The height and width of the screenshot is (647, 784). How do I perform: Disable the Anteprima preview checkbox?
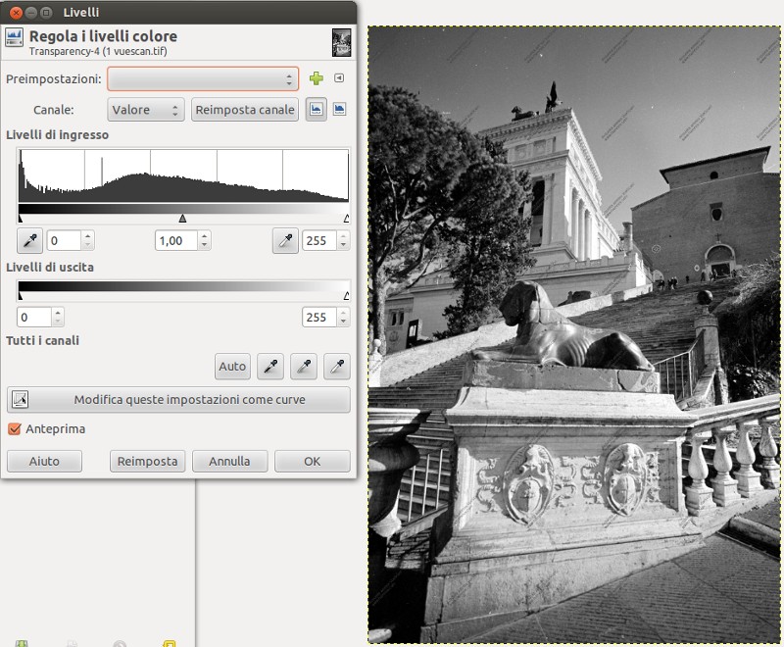tap(15, 429)
